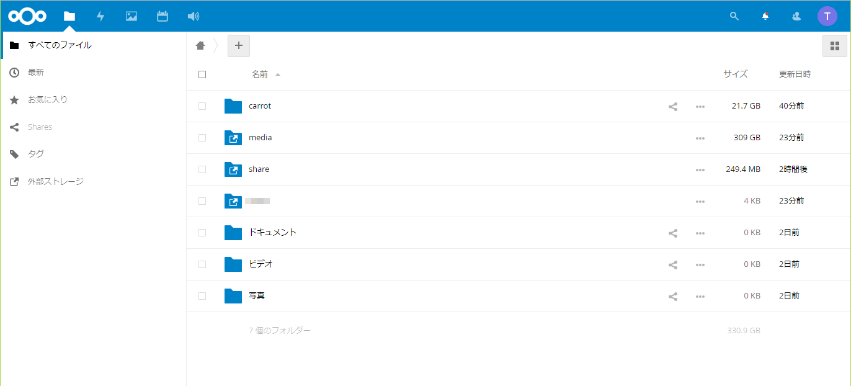Viewport: 851px width, 386px height.
Task: Share the carrot folder
Action: click(673, 106)
